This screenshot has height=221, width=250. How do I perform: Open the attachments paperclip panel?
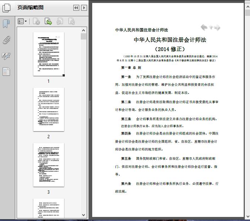pos(6,40)
